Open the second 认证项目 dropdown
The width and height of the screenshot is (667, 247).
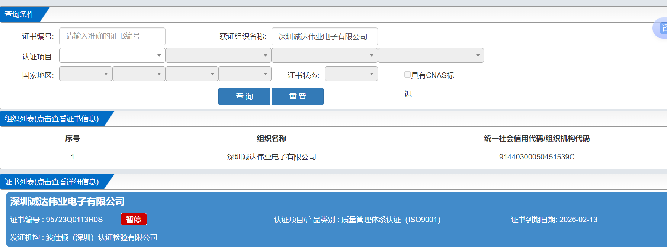pyautogui.click(x=218, y=55)
